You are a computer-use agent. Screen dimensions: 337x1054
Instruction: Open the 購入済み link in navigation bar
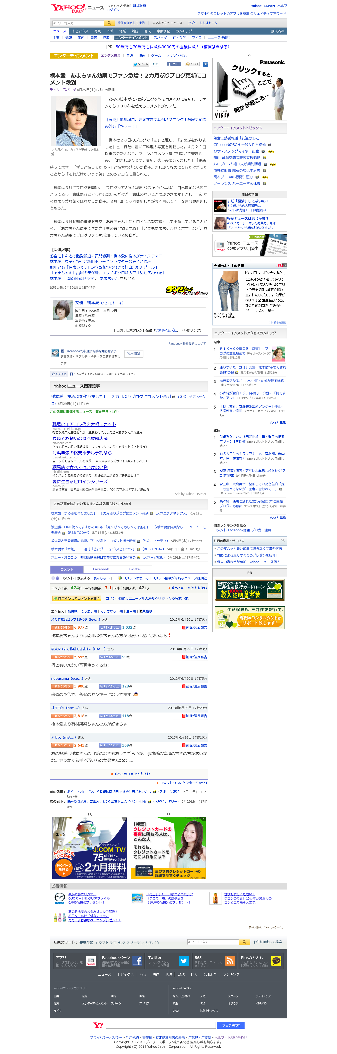(277, 31)
